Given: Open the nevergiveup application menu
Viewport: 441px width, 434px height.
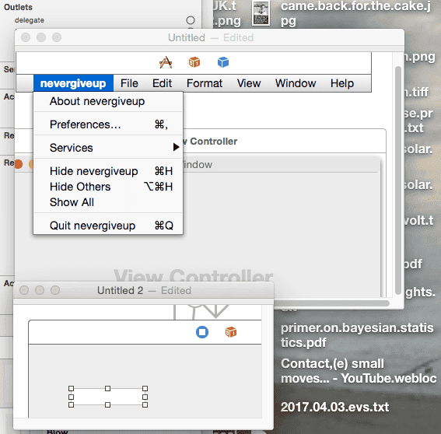Looking at the screenshot, I should pyautogui.click(x=73, y=83).
